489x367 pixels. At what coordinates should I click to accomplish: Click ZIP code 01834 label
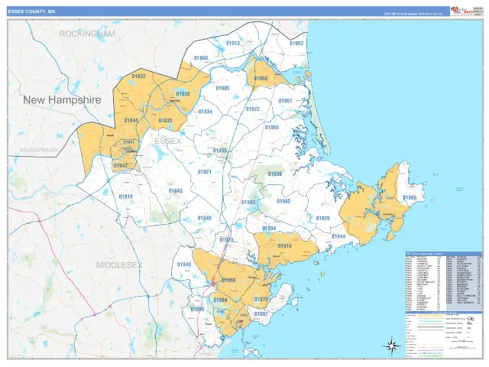click(x=206, y=112)
